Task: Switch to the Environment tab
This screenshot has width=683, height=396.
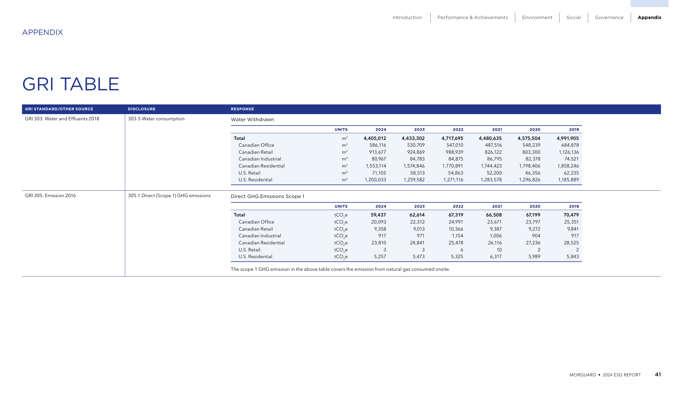Action: (537, 18)
